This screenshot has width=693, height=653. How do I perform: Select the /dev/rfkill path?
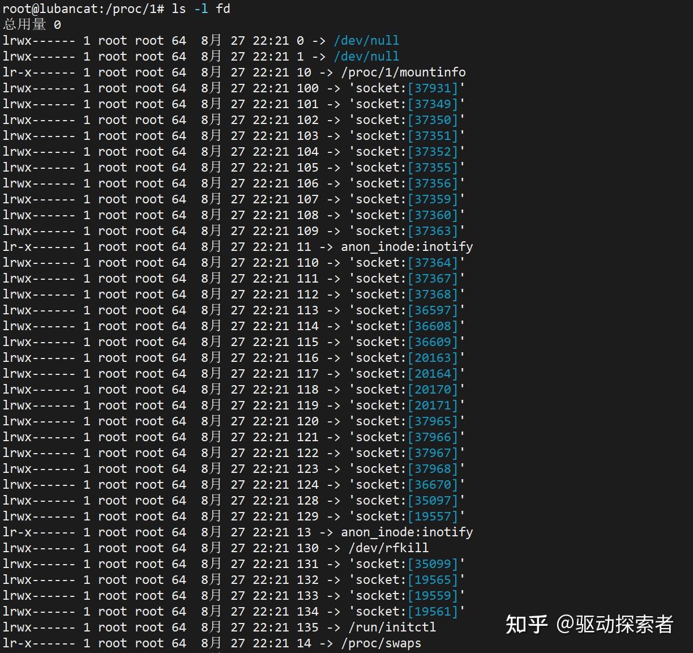pyautogui.click(x=389, y=548)
